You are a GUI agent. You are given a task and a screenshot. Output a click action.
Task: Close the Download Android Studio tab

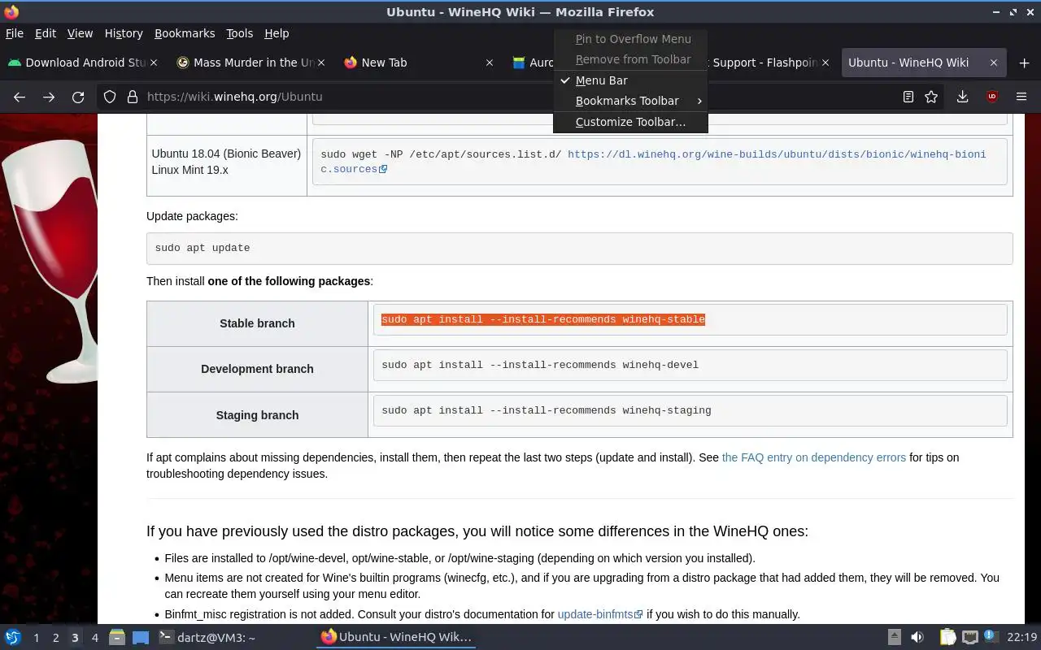click(155, 63)
